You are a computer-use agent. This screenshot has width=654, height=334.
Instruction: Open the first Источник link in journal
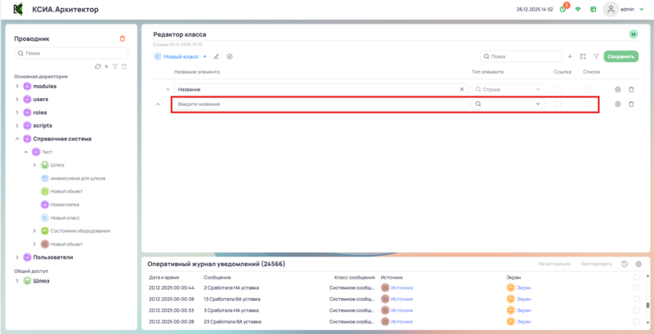click(x=401, y=287)
